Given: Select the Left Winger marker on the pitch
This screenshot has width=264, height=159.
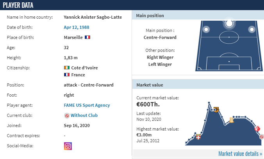Looking at the screenshot, I should [x=206, y=29].
